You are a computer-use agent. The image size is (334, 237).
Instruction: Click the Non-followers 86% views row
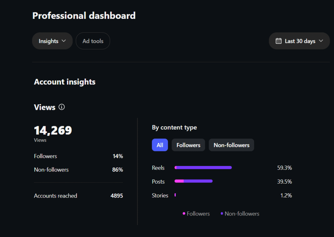(x=78, y=170)
